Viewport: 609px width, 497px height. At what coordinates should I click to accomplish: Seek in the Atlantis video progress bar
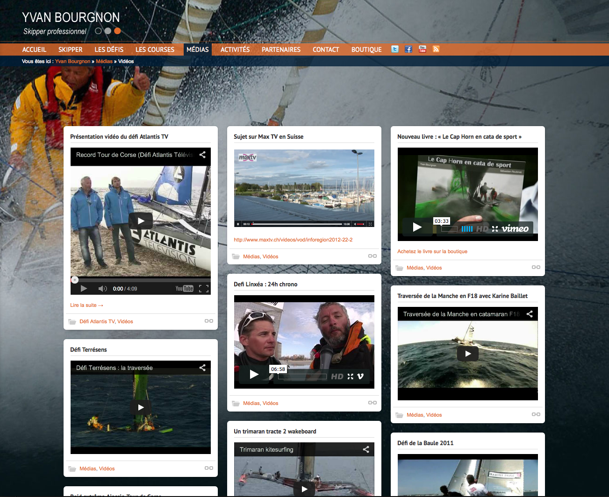(x=141, y=280)
